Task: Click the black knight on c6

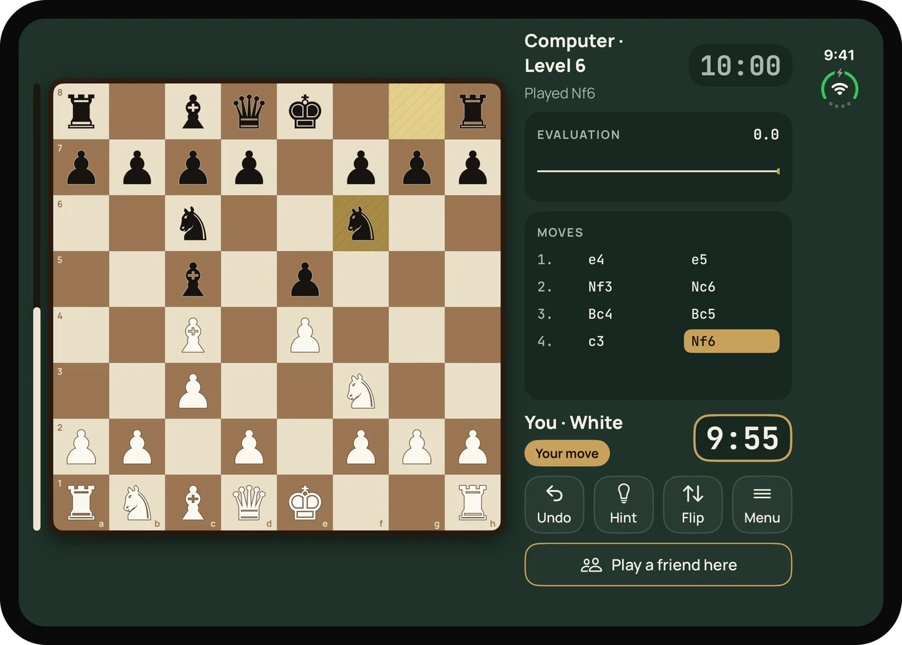Action: [x=193, y=223]
